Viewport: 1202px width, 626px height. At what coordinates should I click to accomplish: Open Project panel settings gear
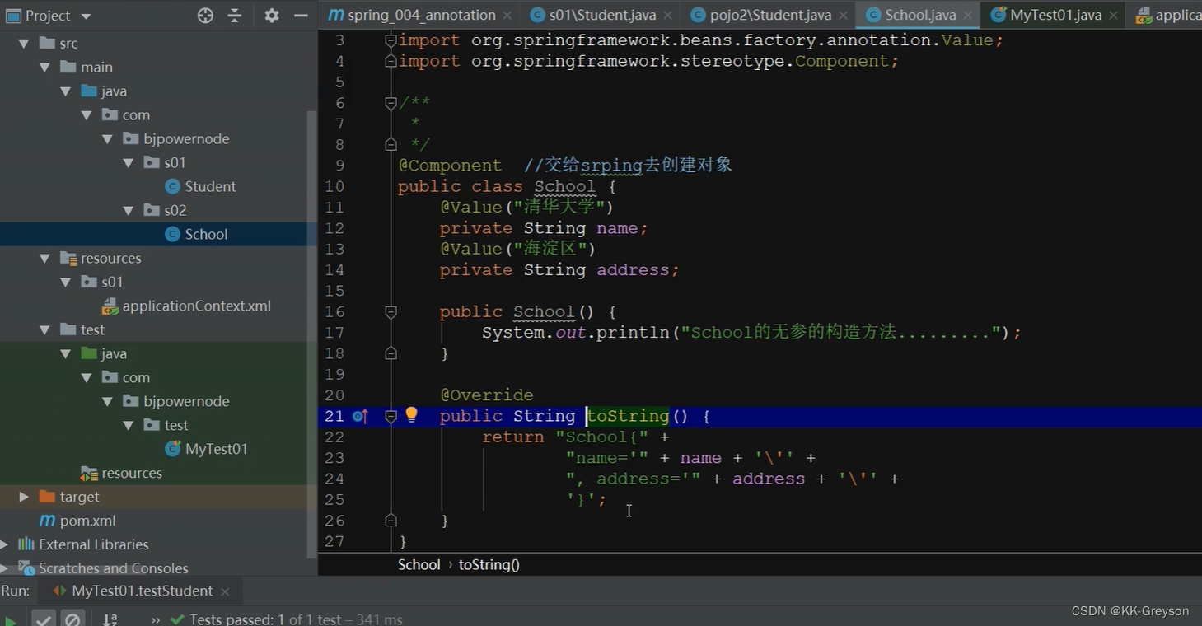pyautogui.click(x=272, y=16)
